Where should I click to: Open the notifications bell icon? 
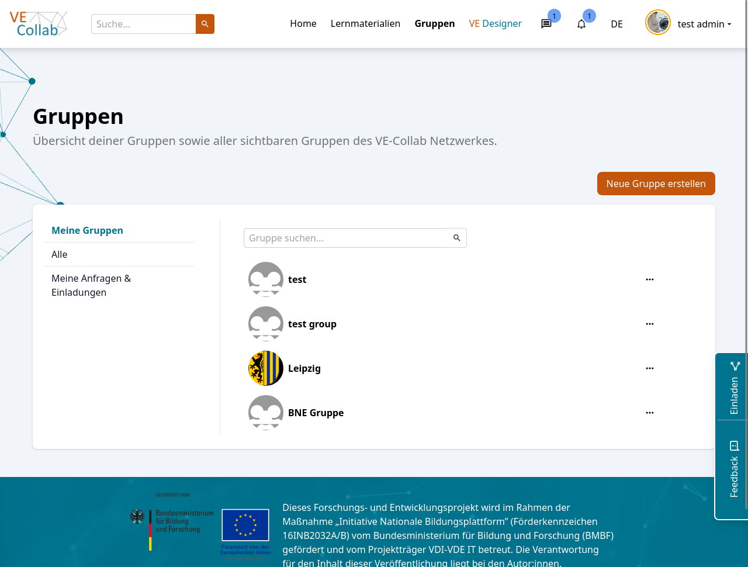pyautogui.click(x=581, y=24)
